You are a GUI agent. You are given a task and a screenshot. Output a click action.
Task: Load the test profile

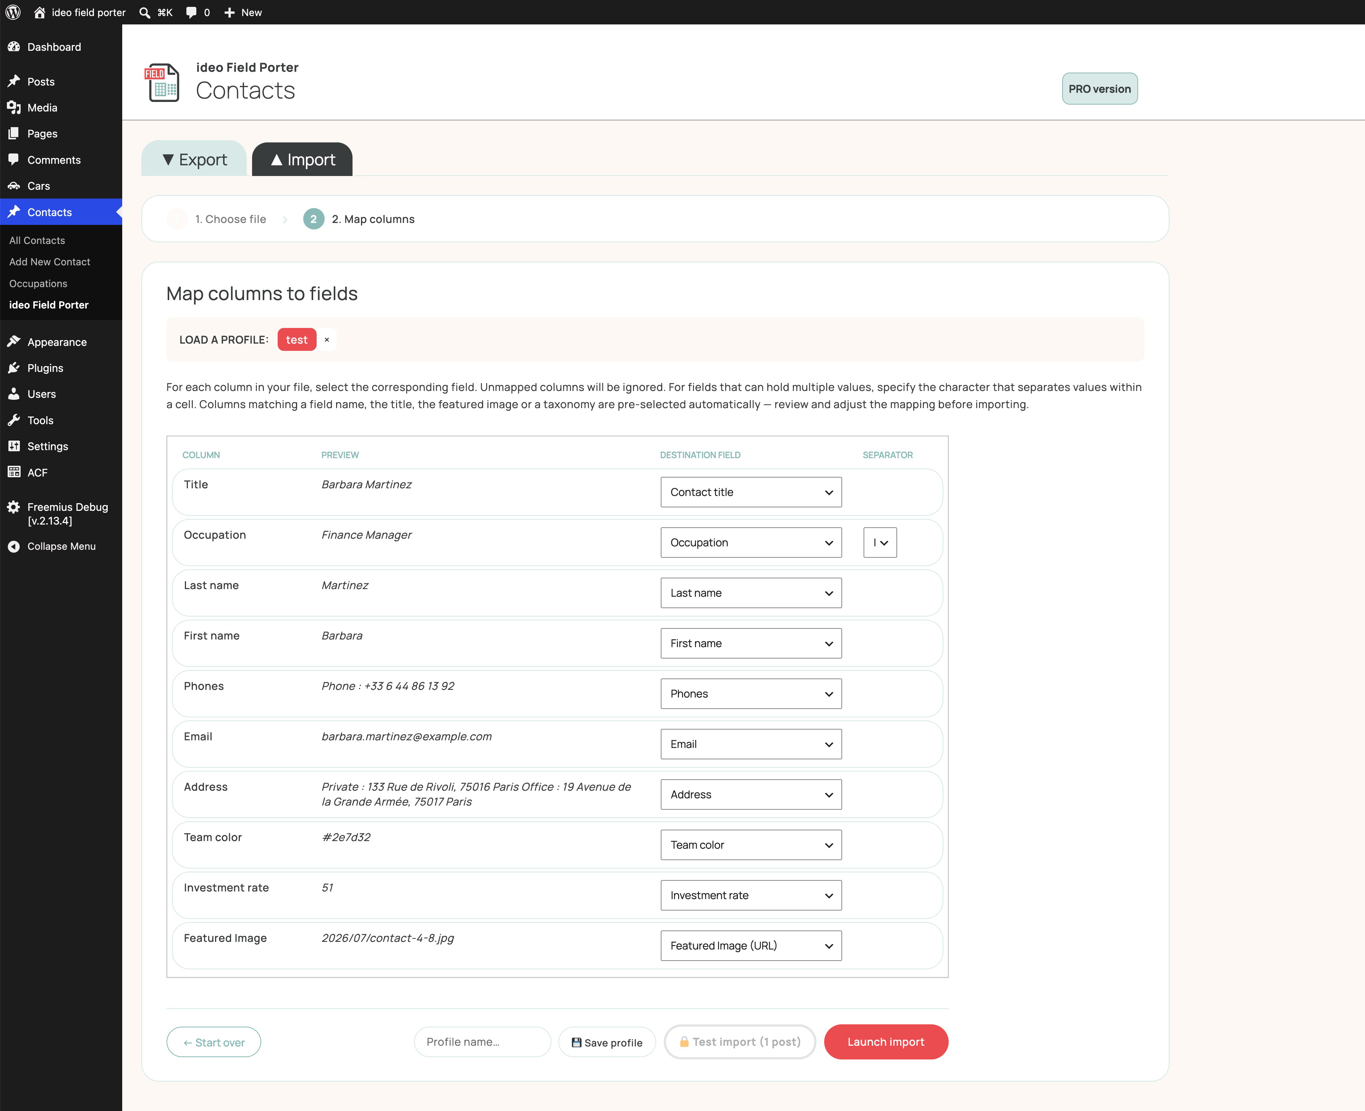[296, 340]
